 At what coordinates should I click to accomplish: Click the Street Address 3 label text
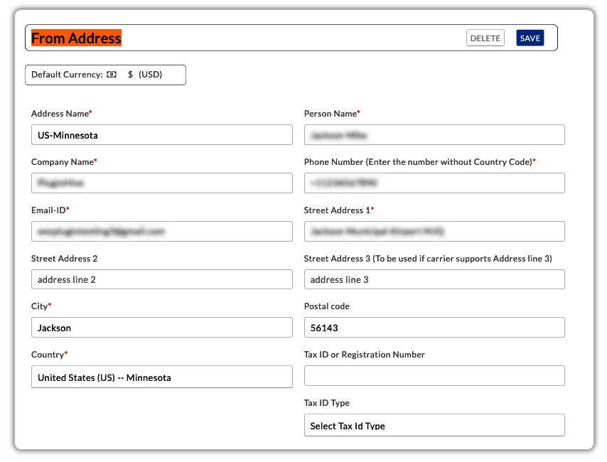point(428,259)
